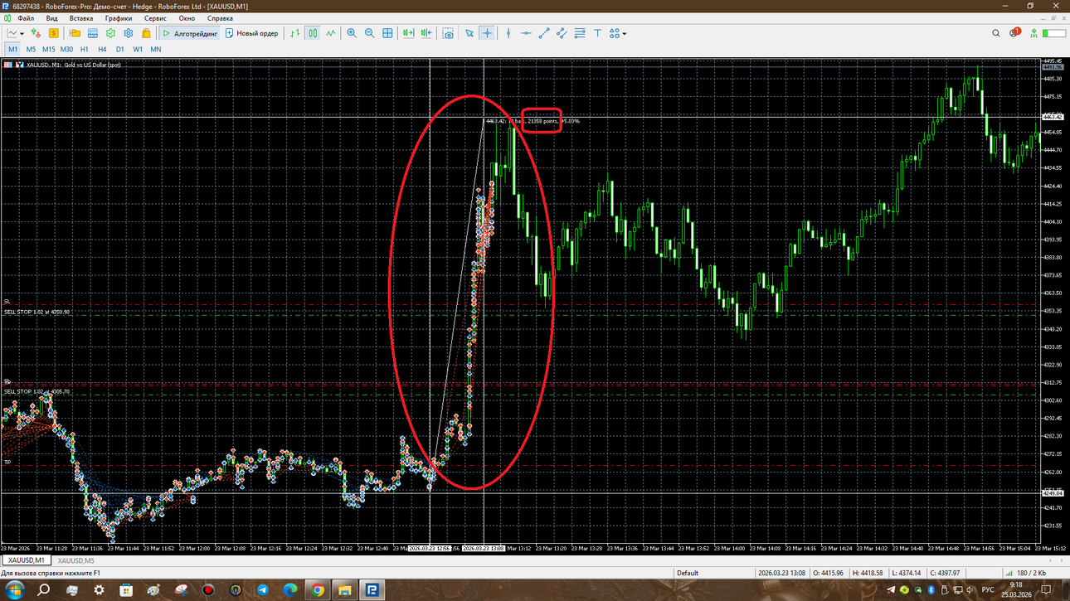Draw a horizontal line tool
The image size is (1070, 601).
point(526,33)
